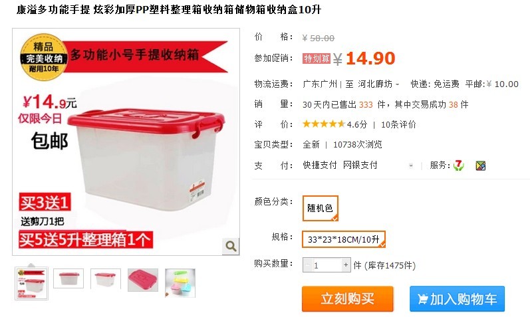Increase purchase quantity with plus button

[346, 265]
